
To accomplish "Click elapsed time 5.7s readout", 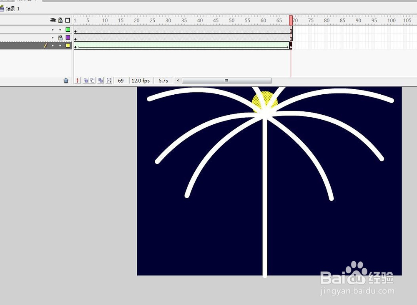I will pos(163,81).
